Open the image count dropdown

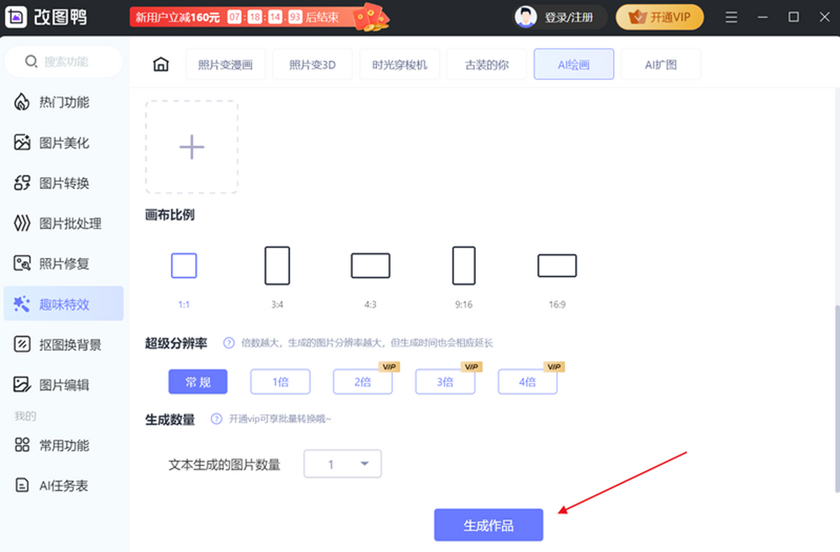pos(342,463)
